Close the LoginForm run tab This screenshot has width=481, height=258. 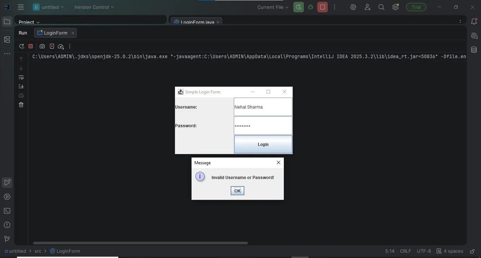coord(73,33)
